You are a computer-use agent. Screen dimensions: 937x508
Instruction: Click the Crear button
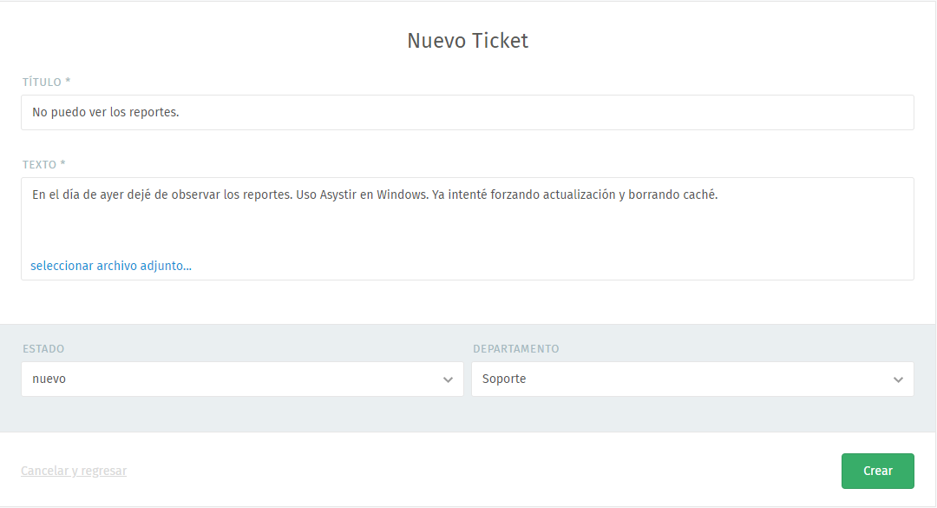877,471
